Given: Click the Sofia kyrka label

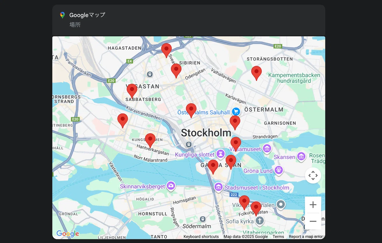Looking at the screenshot, I should [x=240, y=221].
